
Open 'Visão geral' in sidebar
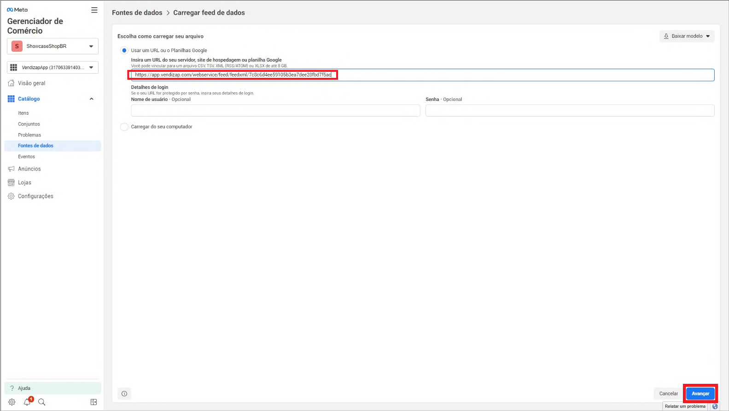pos(31,83)
